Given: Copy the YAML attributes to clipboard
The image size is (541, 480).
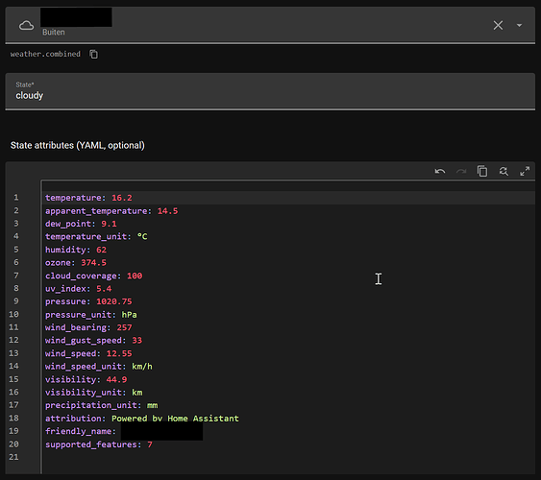Looking at the screenshot, I should pyautogui.click(x=482, y=171).
